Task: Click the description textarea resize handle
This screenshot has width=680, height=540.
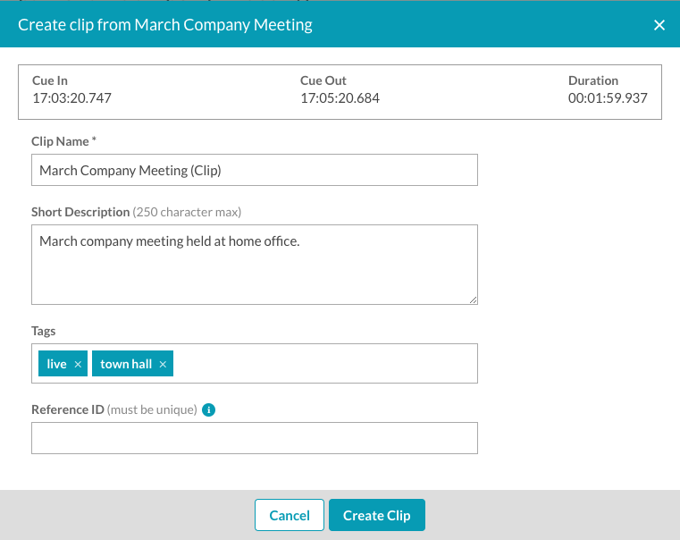Action: [x=473, y=300]
